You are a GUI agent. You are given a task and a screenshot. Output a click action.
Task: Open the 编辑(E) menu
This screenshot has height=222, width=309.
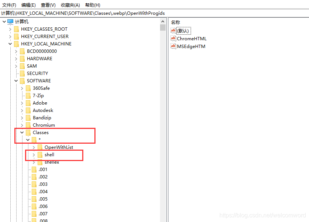click(28, 5)
